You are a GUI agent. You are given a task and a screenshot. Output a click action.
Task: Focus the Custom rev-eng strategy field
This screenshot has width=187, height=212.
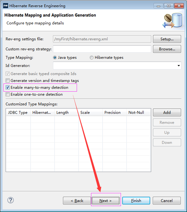tap(102, 49)
